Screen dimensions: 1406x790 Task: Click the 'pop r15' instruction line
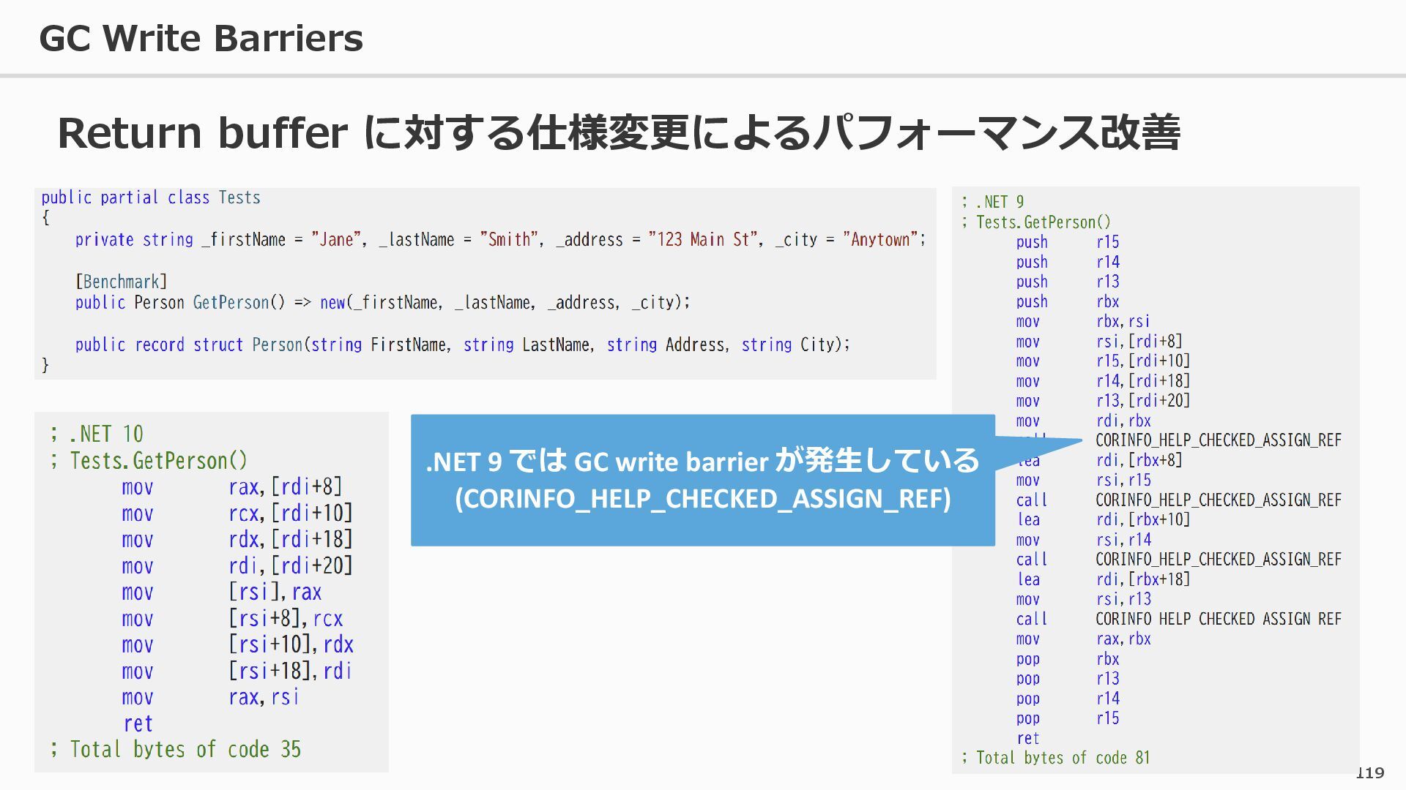1067,718
